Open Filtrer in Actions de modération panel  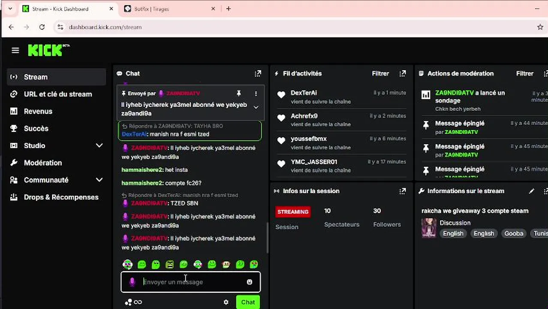coord(525,73)
